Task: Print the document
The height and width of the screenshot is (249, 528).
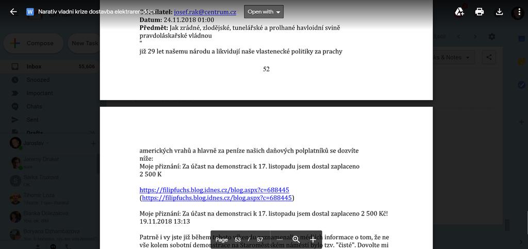Action: click(479, 12)
